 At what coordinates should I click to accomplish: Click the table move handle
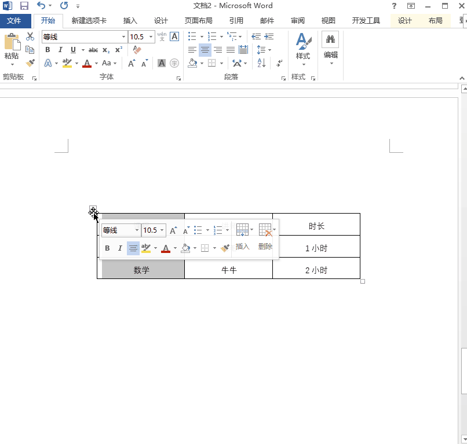point(93,210)
